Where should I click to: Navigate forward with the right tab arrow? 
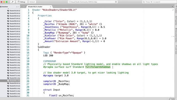coord(25,7)
